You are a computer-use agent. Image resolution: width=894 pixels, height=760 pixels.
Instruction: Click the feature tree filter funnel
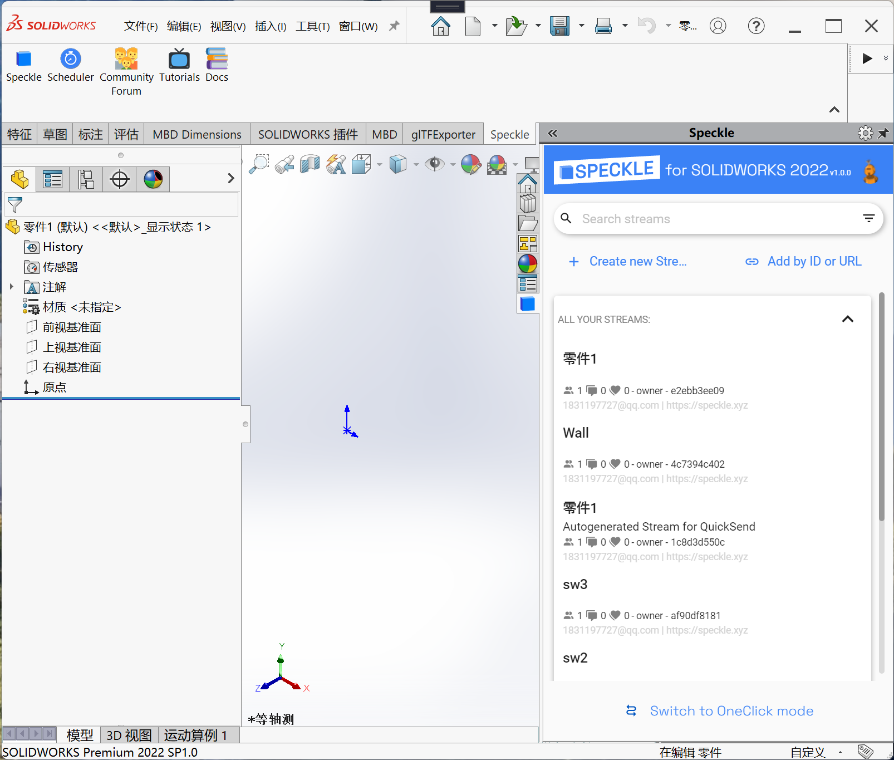pos(15,205)
